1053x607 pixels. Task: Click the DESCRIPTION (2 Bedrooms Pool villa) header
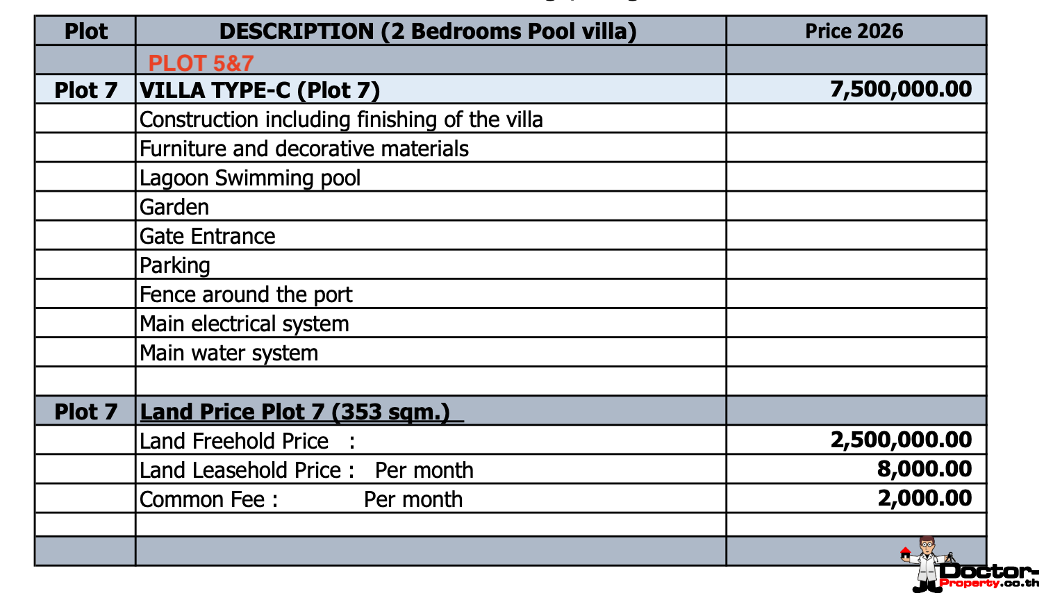coord(428,31)
